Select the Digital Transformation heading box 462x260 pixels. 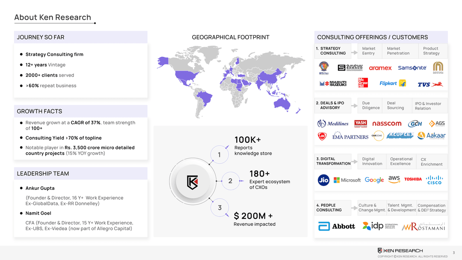click(333, 161)
